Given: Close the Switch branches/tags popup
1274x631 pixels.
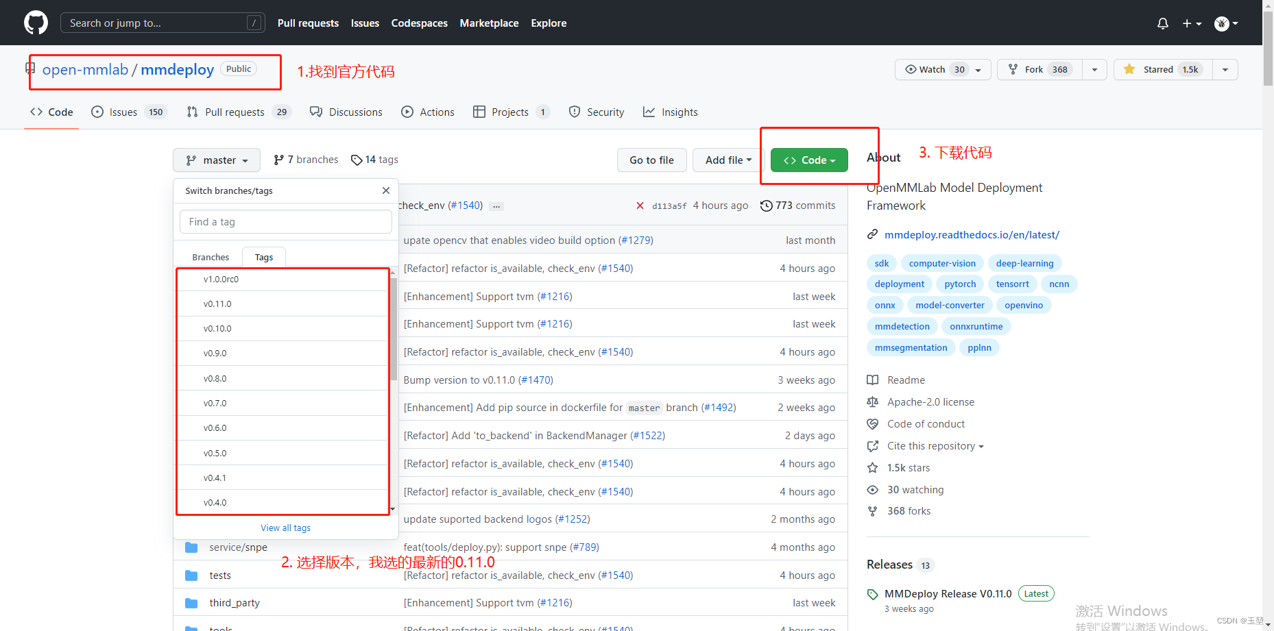Looking at the screenshot, I should click(386, 190).
